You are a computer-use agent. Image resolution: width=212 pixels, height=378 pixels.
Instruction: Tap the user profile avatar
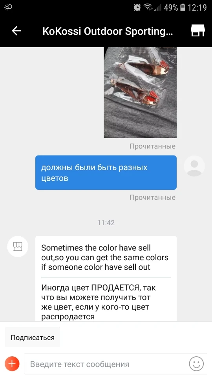click(194, 166)
